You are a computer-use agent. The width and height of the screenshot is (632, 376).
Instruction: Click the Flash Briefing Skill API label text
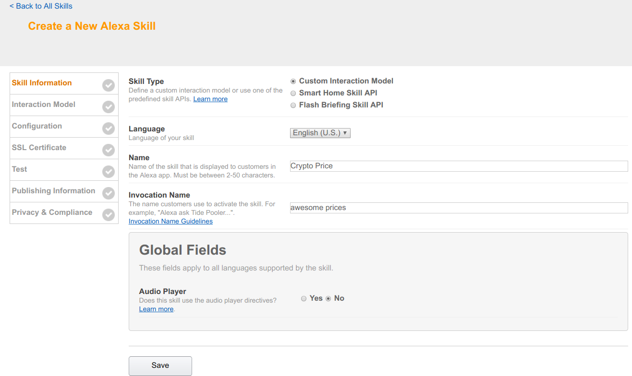click(x=341, y=105)
